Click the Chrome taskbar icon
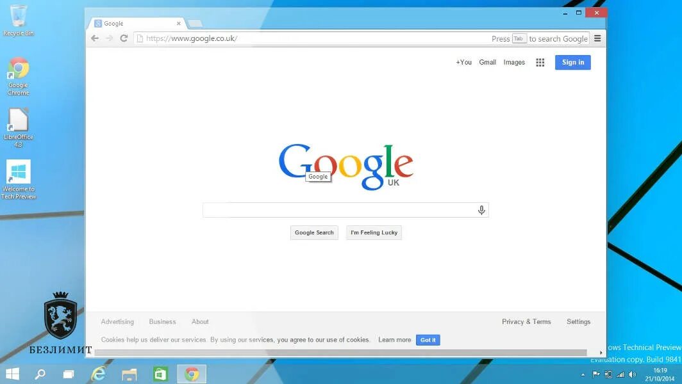The image size is (682, 384). pos(192,374)
